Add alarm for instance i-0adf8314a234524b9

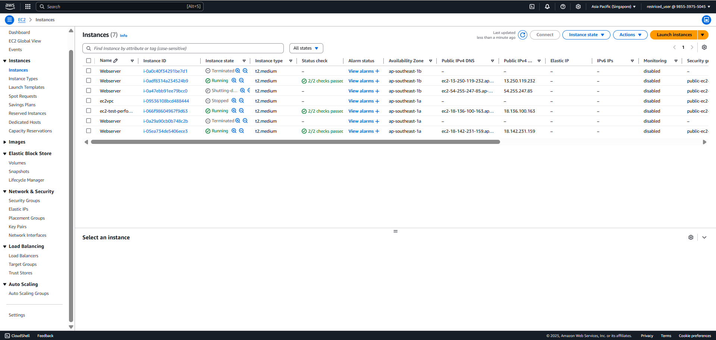pos(377,81)
